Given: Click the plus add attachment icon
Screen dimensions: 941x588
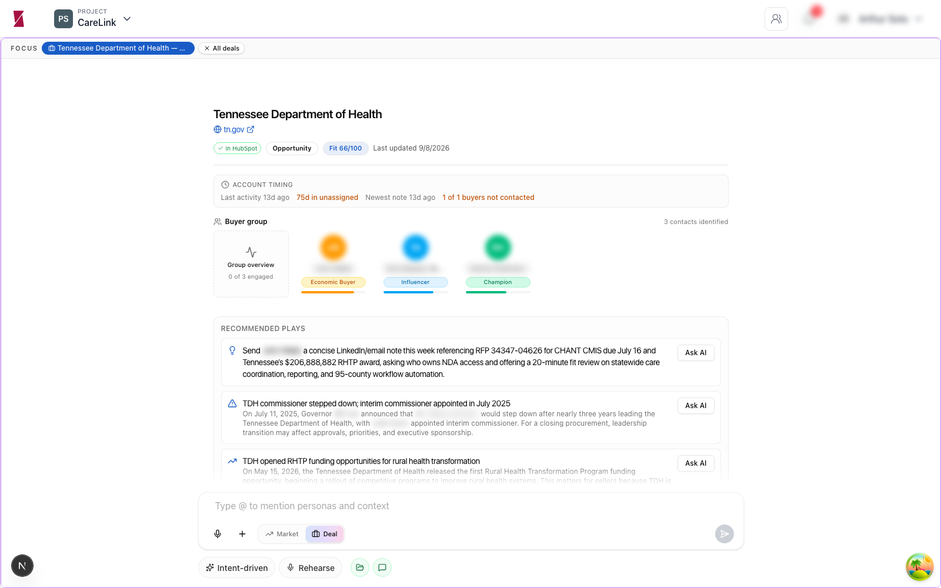Looking at the screenshot, I should click(x=242, y=534).
